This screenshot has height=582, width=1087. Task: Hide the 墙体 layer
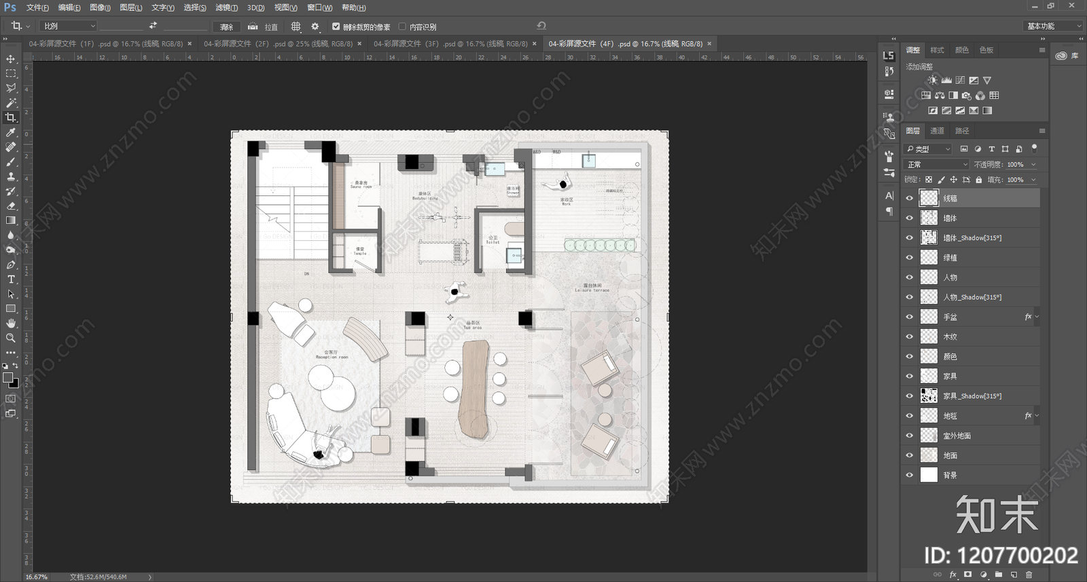pyautogui.click(x=910, y=218)
